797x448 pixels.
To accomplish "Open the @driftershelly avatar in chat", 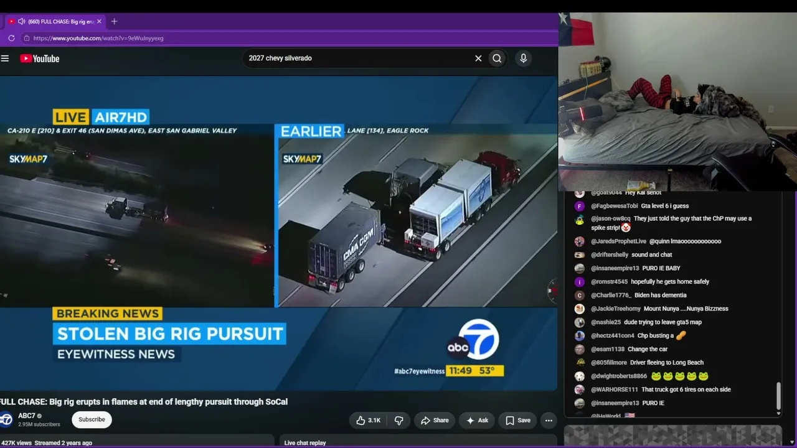I will [580, 255].
